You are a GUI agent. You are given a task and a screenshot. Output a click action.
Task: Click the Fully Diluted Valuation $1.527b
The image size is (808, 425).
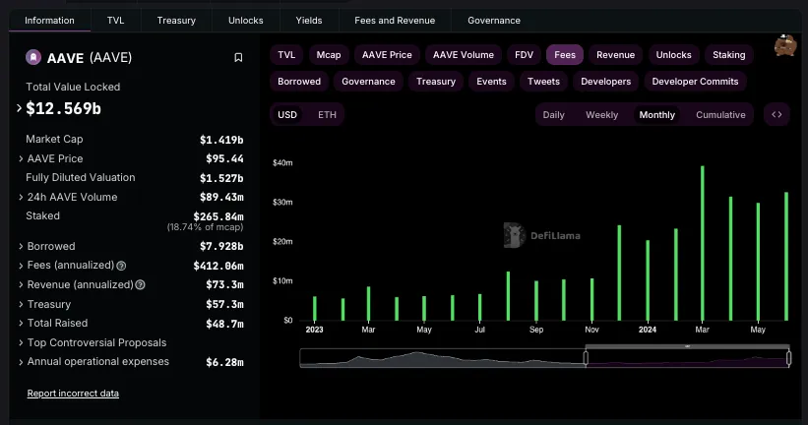point(221,178)
